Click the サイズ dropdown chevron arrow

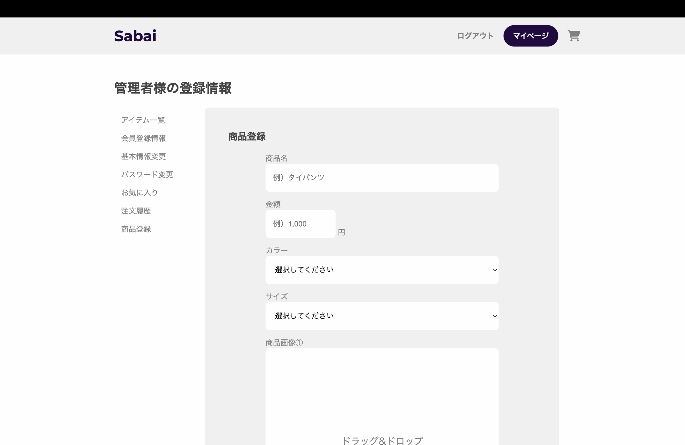pos(495,316)
